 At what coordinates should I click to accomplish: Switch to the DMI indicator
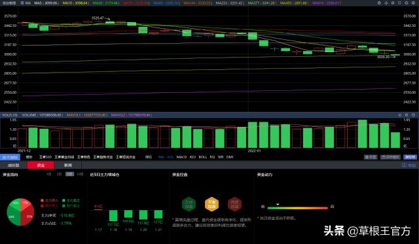[x=230, y=157]
